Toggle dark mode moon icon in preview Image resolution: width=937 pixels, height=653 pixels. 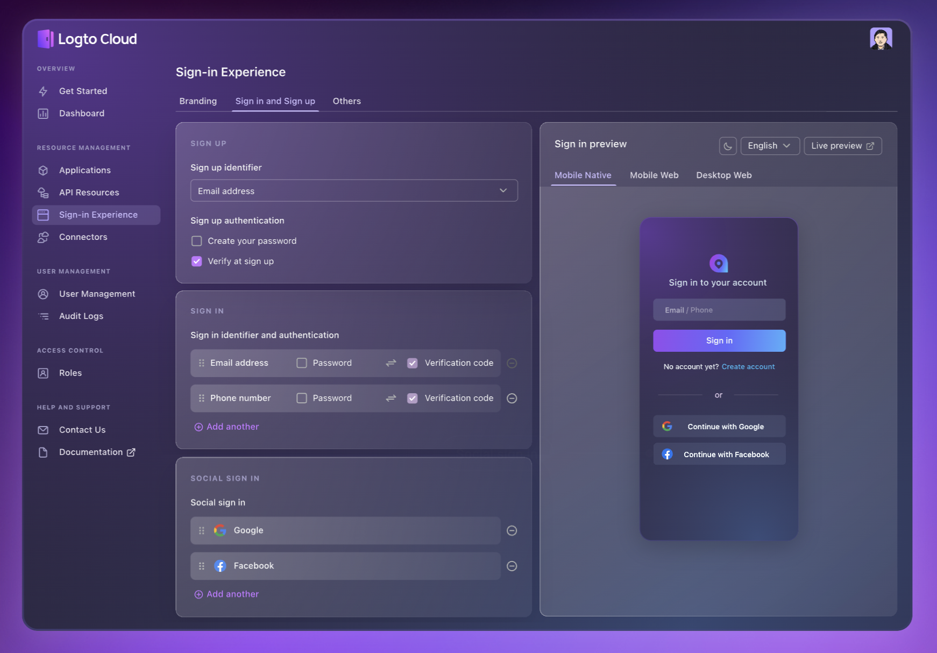[727, 146]
